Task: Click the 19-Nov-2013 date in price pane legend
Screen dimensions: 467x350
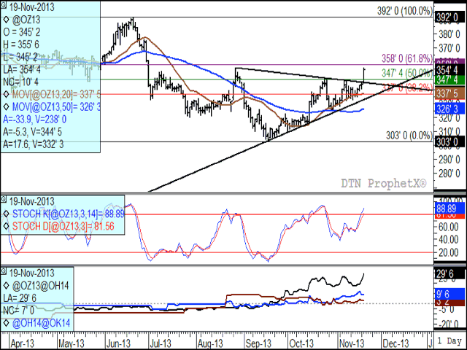Action: (31, 7)
